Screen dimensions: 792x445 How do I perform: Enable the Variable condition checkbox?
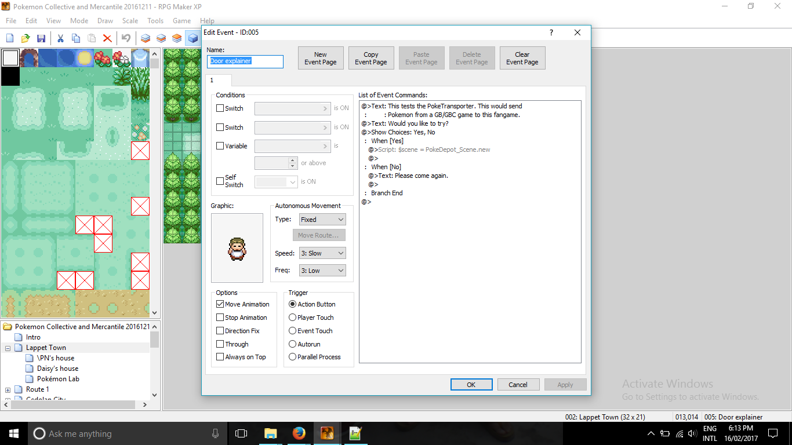(220, 146)
